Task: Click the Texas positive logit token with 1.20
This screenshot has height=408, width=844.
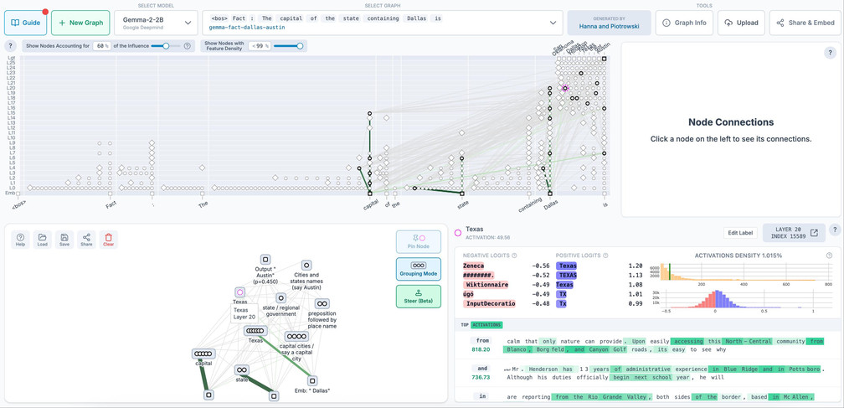Action: (568, 266)
